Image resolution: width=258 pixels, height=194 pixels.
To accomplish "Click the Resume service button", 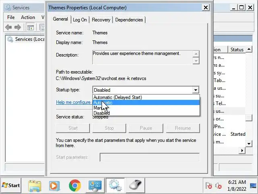I will [183, 128].
